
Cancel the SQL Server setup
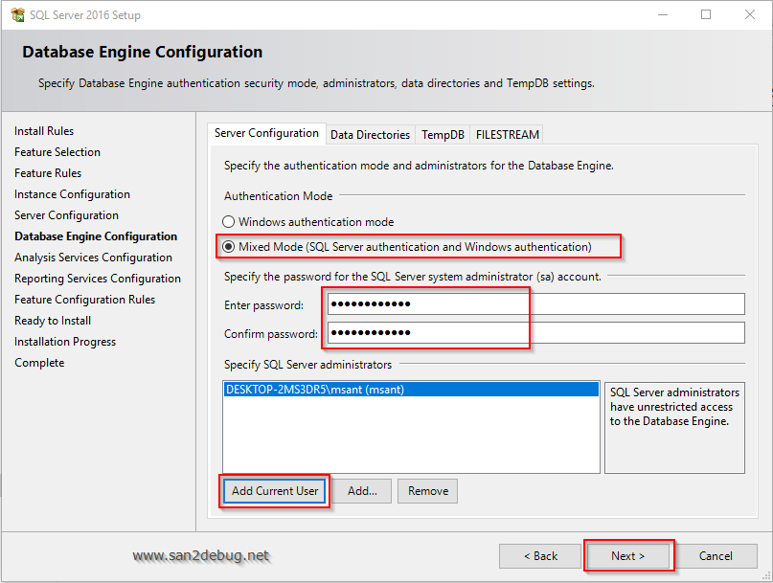coord(716,556)
